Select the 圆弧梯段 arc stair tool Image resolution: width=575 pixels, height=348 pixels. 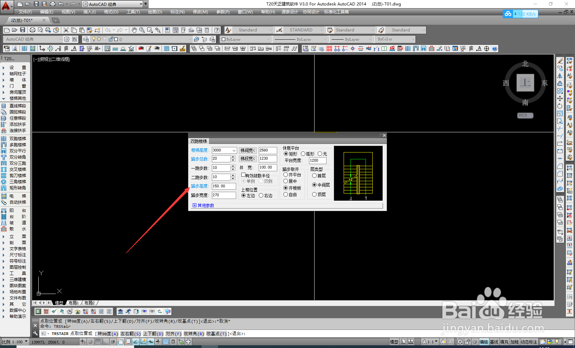tap(14, 112)
